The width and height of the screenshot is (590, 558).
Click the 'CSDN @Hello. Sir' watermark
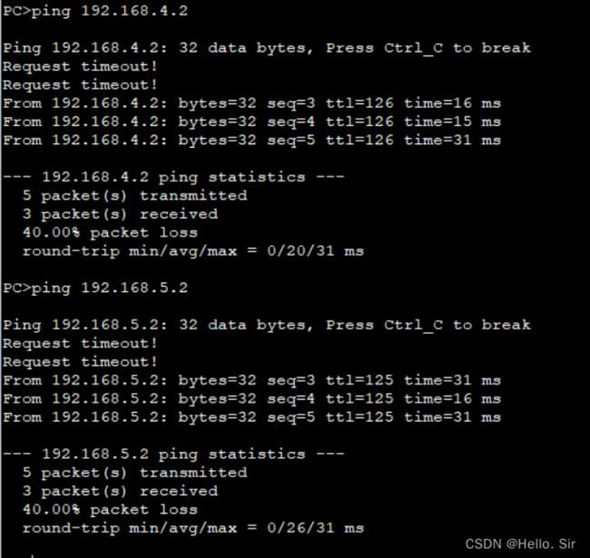pyautogui.click(x=520, y=544)
